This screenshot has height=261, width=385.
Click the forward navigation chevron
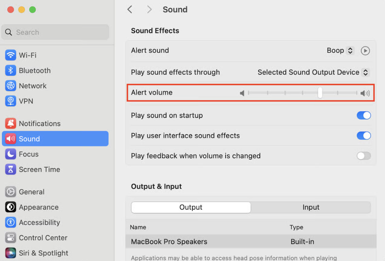click(149, 9)
